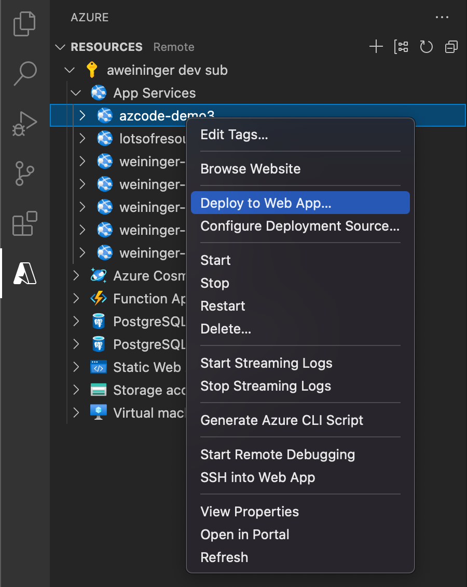
Task: Click the Create Resource plus icon
Action: click(376, 47)
